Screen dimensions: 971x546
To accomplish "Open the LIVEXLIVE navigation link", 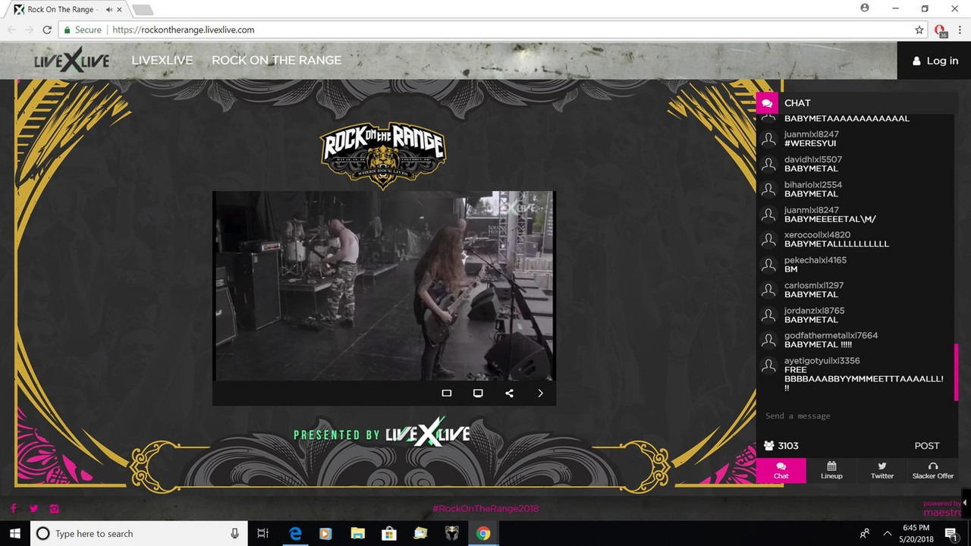I will point(162,60).
